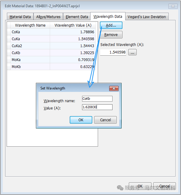This screenshot has width=181, height=195.
Task: Confirm Set Wavelength with OK
Action: (81, 120)
